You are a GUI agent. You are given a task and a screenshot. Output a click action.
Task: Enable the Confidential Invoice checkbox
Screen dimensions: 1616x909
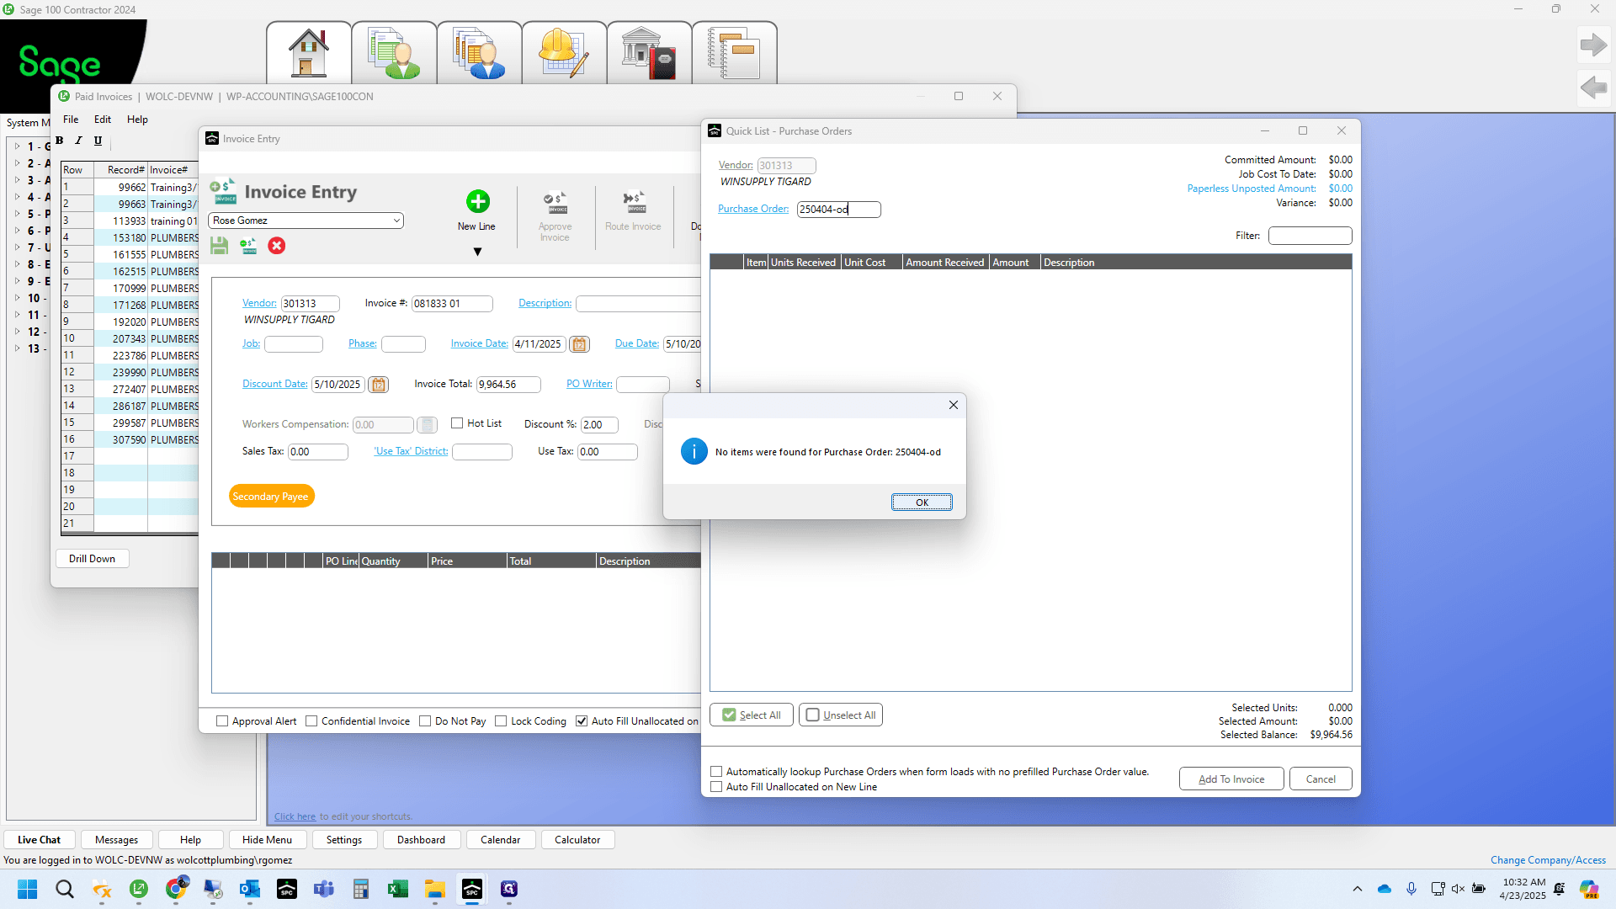click(311, 721)
